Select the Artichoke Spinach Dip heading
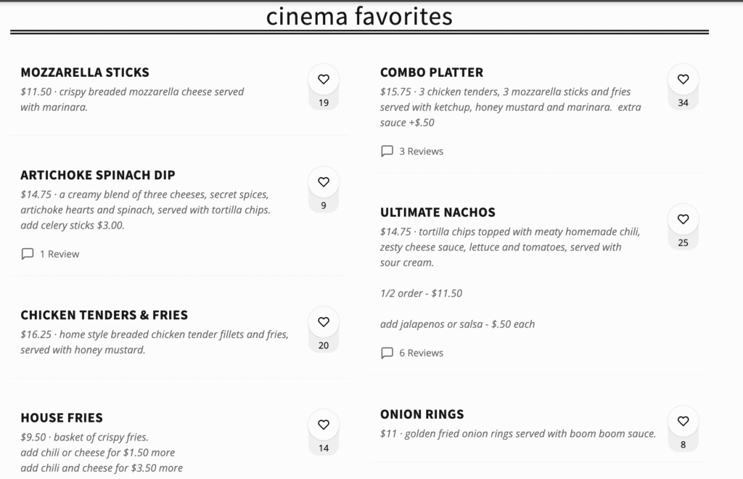The image size is (743, 479). (x=98, y=175)
